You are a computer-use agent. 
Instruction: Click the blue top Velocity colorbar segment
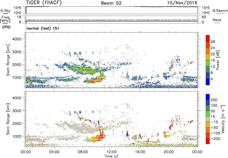click(208, 97)
